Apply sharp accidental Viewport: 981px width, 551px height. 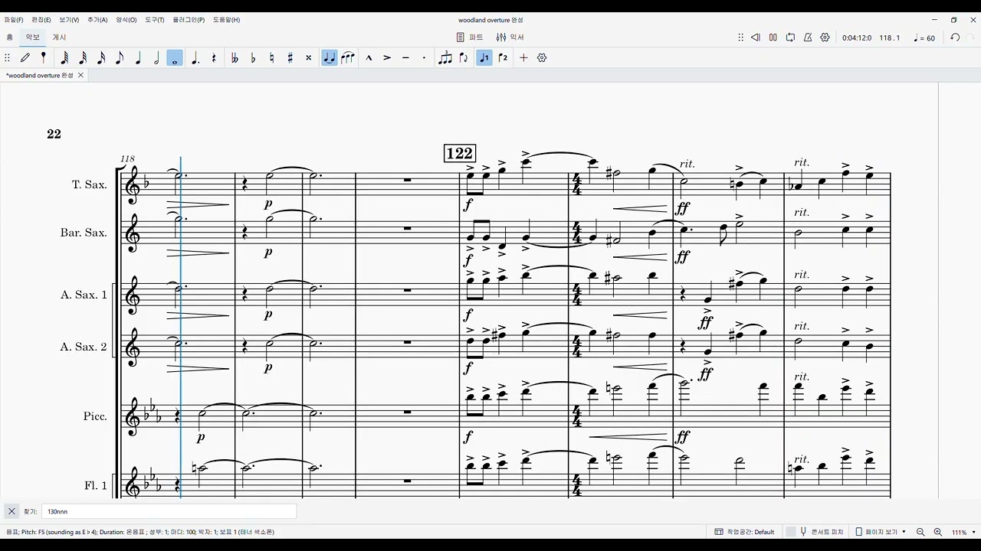click(x=290, y=57)
